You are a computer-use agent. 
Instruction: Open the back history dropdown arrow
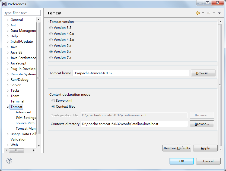pos(203,13)
